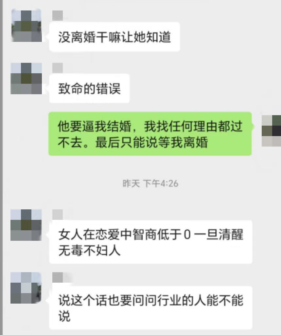Click blurred sender name above "女人在恋爱中" message
The image size is (281, 335).
tap(58, 214)
